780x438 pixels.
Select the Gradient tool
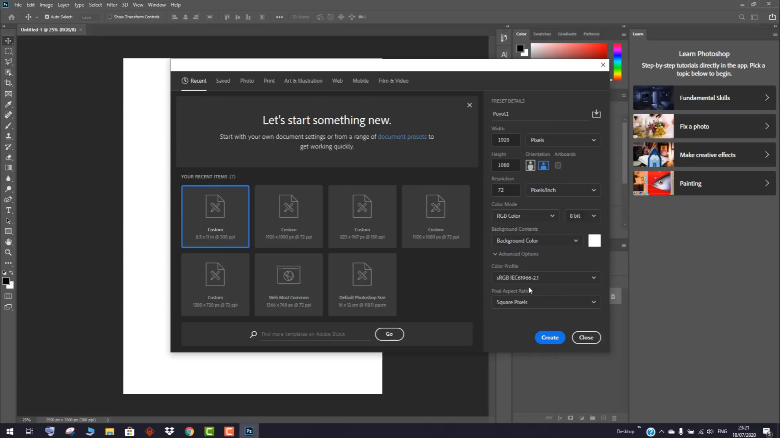8,168
